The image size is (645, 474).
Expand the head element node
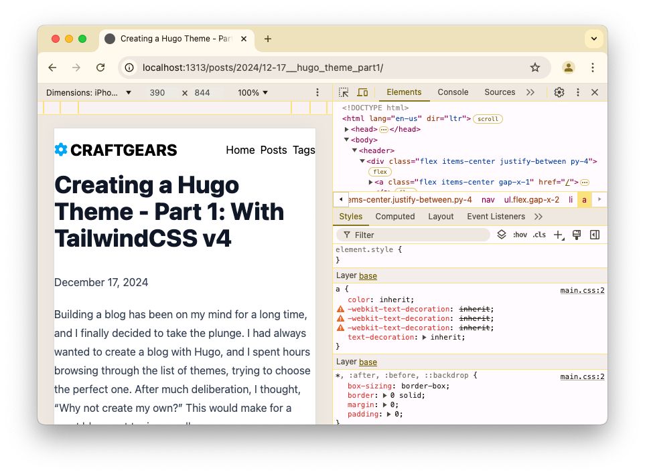click(x=347, y=130)
